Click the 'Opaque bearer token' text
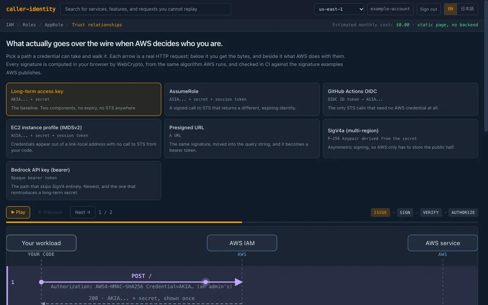This screenshot has height=305, width=488. click(34, 178)
